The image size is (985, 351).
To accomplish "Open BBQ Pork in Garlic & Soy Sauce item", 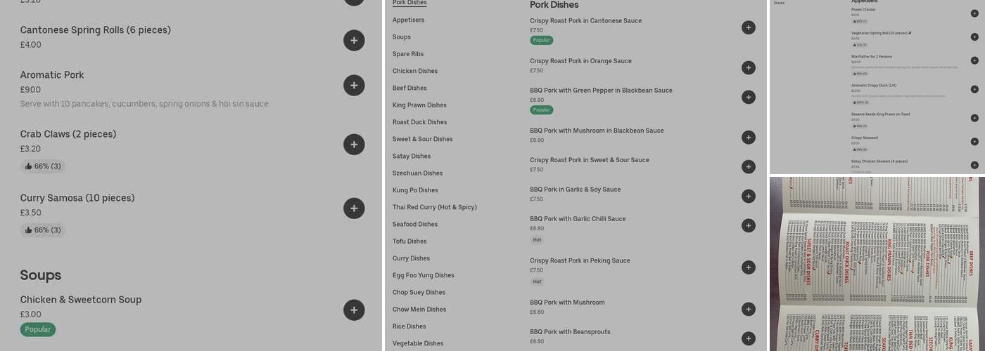I will [x=575, y=190].
